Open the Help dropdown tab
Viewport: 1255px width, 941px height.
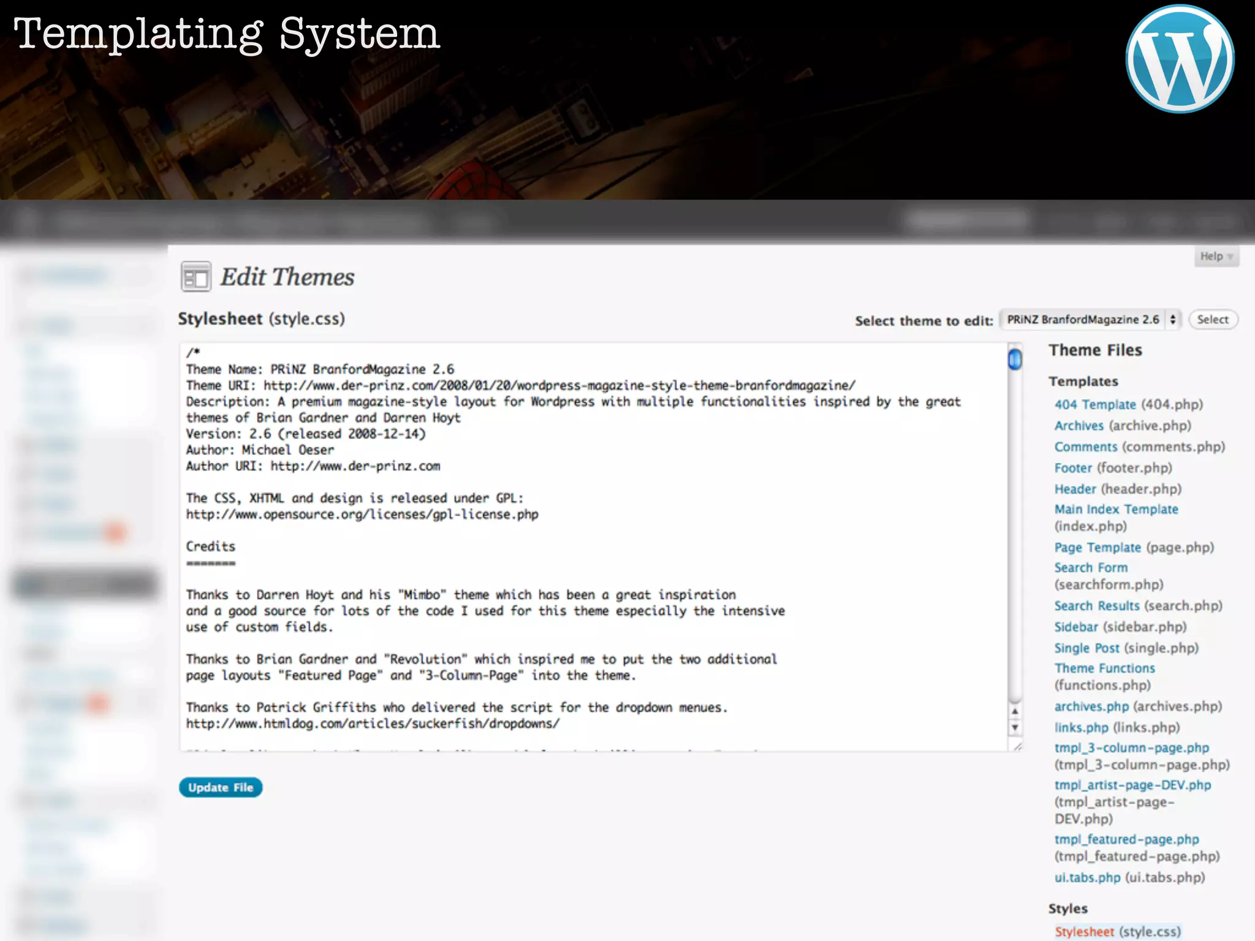(1216, 256)
